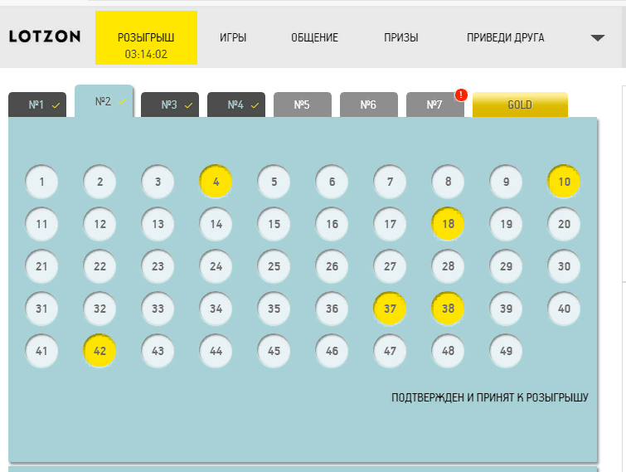Select number ball 39
The image size is (626, 472).
click(506, 309)
